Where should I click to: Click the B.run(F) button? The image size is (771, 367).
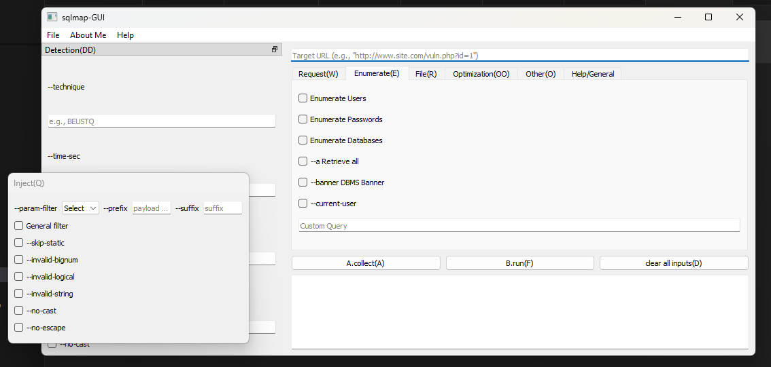(x=519, y=263)
